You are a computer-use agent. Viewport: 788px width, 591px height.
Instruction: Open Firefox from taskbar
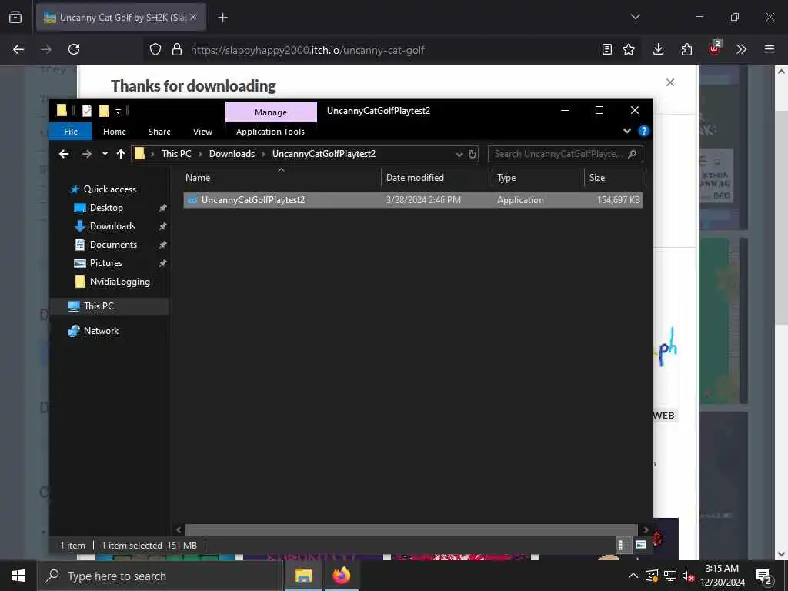pyautogui.click(x=341, y=576)
